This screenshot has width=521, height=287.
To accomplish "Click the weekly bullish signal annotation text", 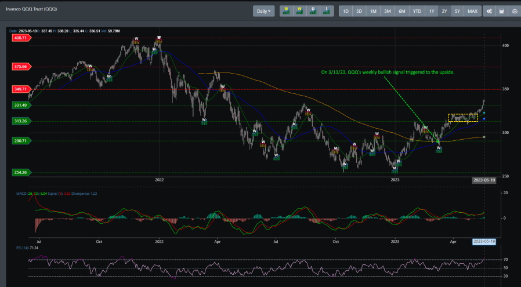I will [x=388, y=72].
